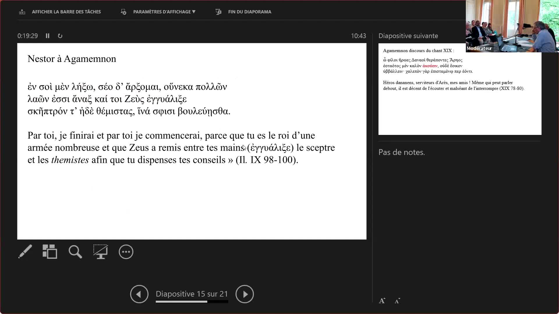Click the end slideshow icon
559x314 pixels.
coord(218,12)
